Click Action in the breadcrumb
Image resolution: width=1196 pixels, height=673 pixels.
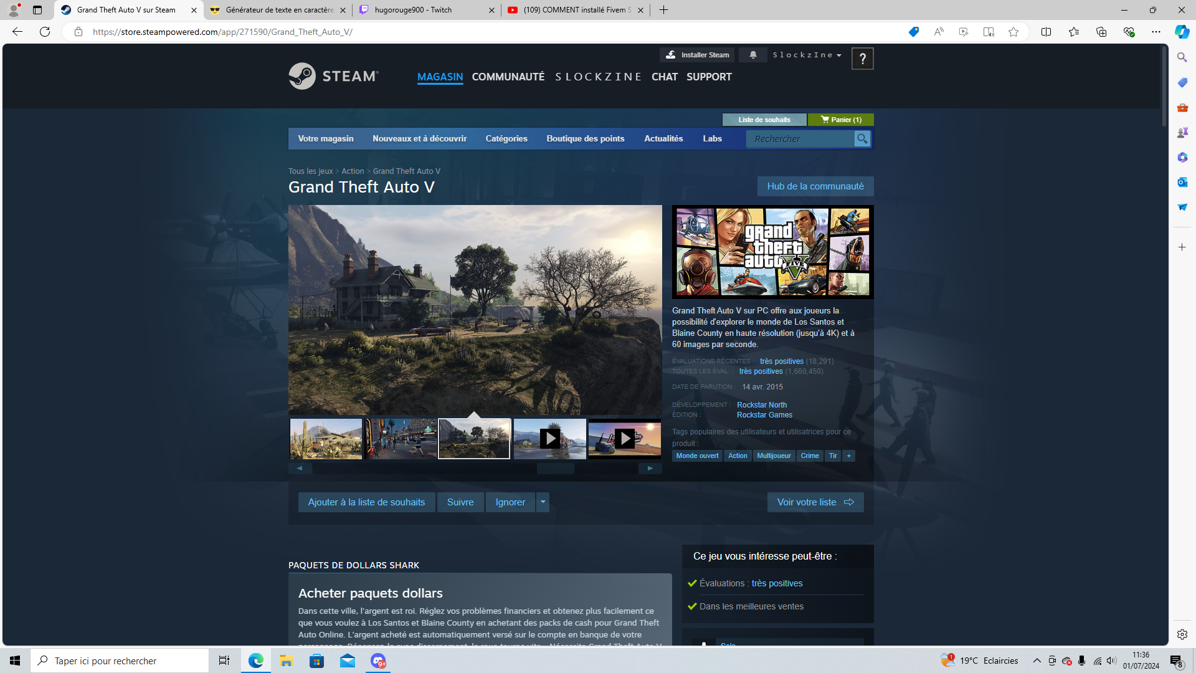[353, 171]
